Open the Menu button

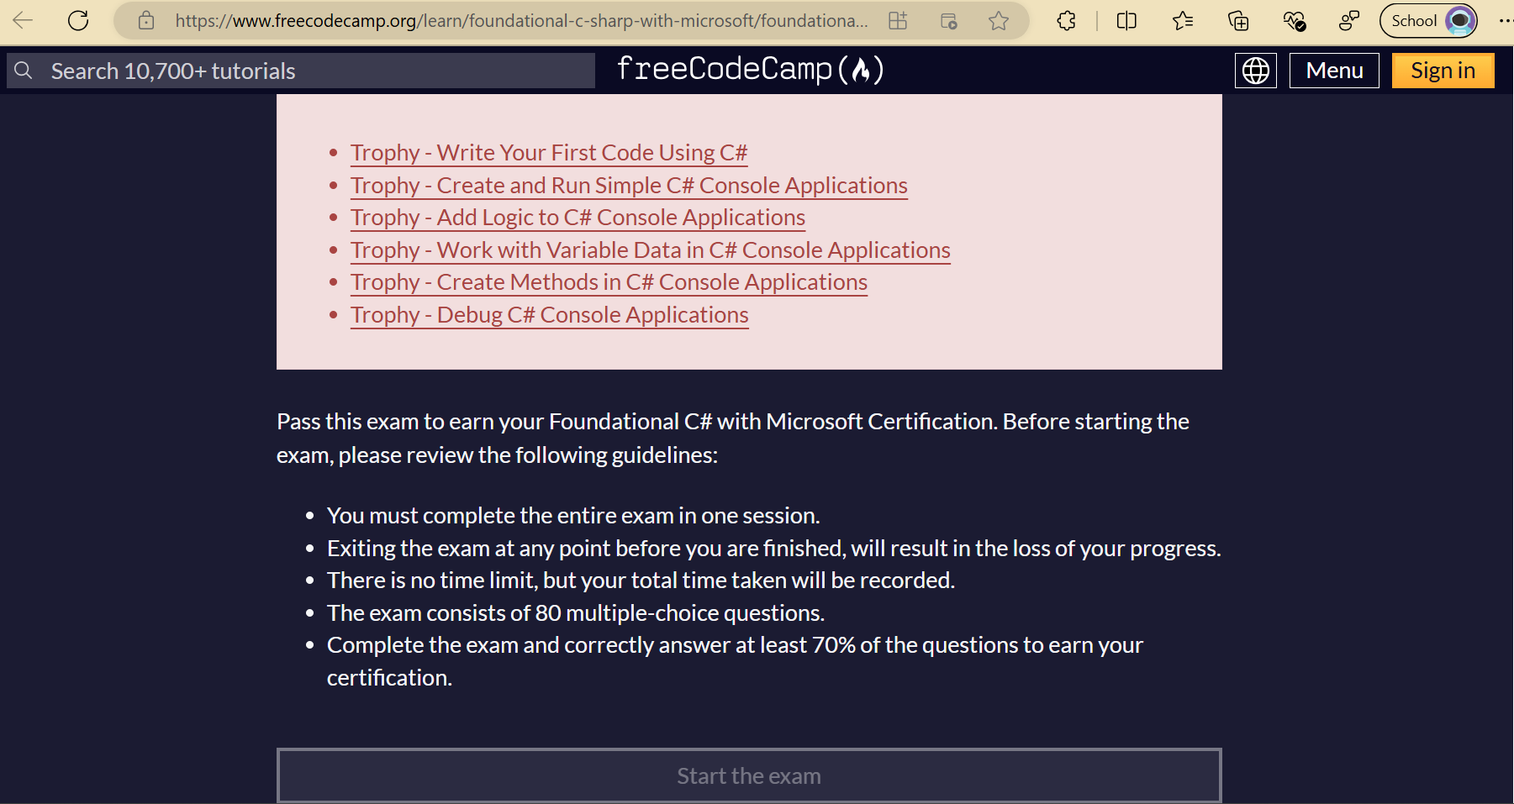(1334, 71)
